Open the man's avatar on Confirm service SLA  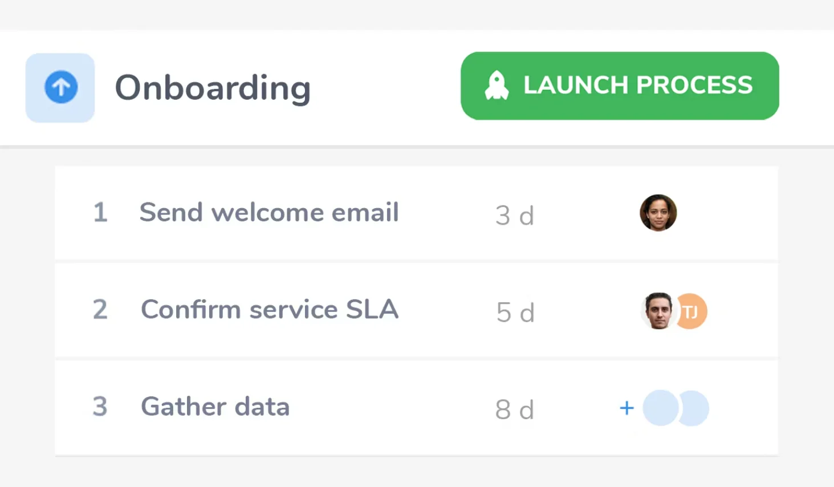point(658,311)
